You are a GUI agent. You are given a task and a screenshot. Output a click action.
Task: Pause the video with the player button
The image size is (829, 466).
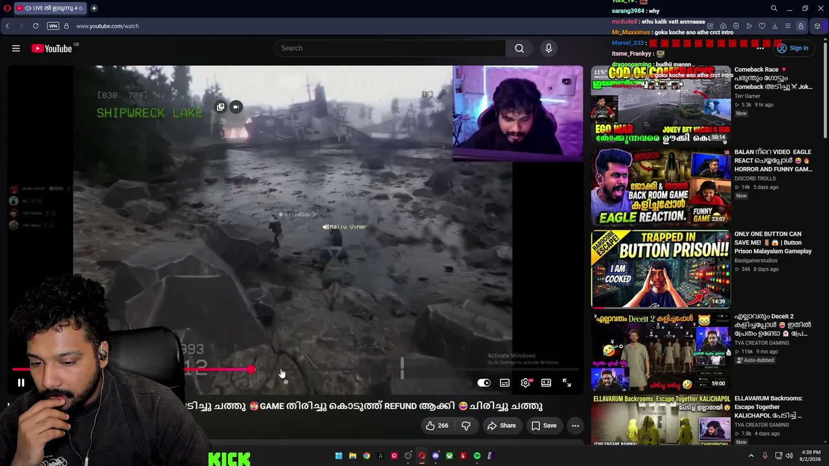[x=21, y=383]
